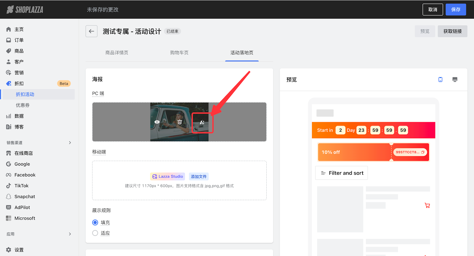Switch to the 商品详情页 tab

click(117, 53)
